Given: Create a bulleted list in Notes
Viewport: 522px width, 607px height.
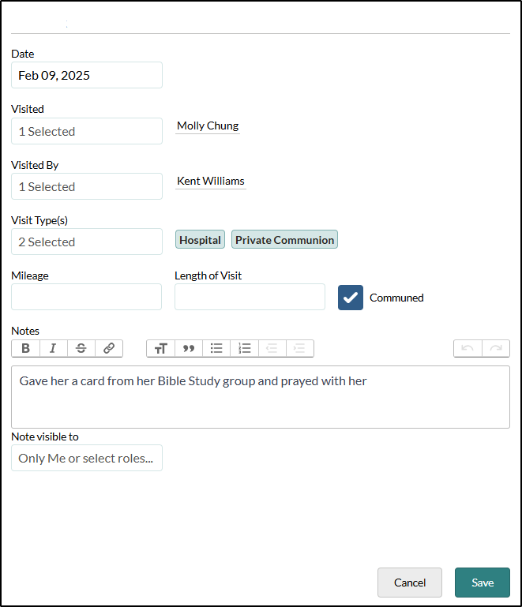Looking at the screenshot, I should 216,348.
